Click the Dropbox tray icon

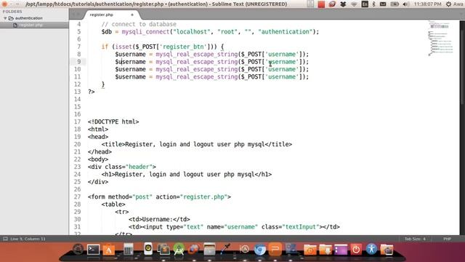pyautogui.click(x=343, y=4)
